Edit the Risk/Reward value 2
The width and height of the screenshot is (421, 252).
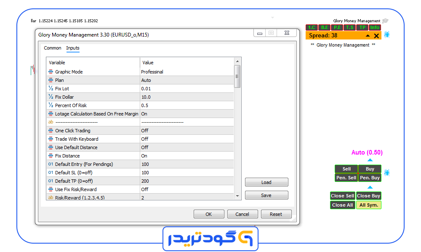[x=187, y=197]
